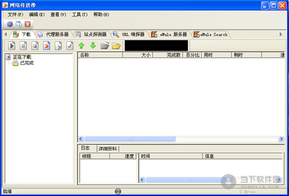Click the stop download toolbar icon
Image resolution: width=289 pixels, height=196 pixels.
pyautogui.click(x=35, y=46)
